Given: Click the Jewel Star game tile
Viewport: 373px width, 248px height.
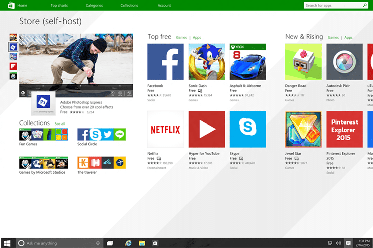Looking at the screenshot, I should (303, 129).
